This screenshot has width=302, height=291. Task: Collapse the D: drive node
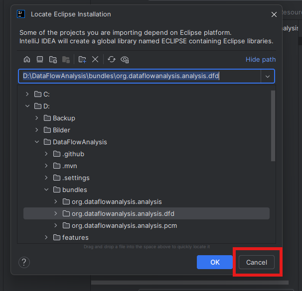pyautogui.click(x=27, y=106)
